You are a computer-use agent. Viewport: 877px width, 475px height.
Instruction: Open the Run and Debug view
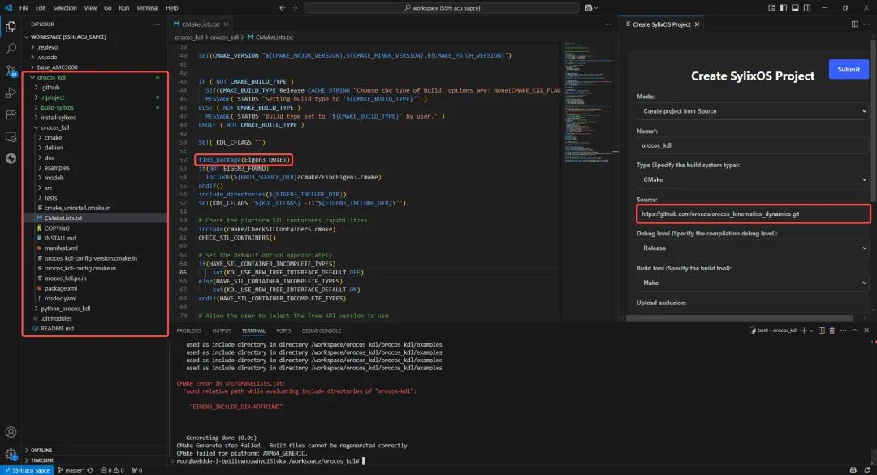[11, 93]
